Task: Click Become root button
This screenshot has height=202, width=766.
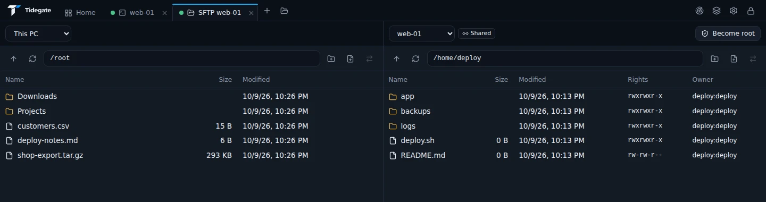Action: tap(728, 33)
